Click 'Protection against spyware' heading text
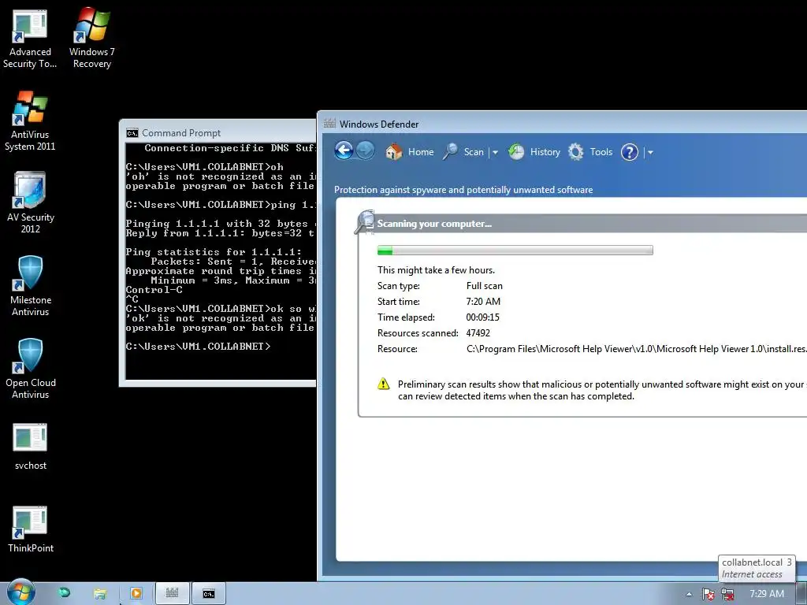807x605 pixels. click(x=463, y=189)
